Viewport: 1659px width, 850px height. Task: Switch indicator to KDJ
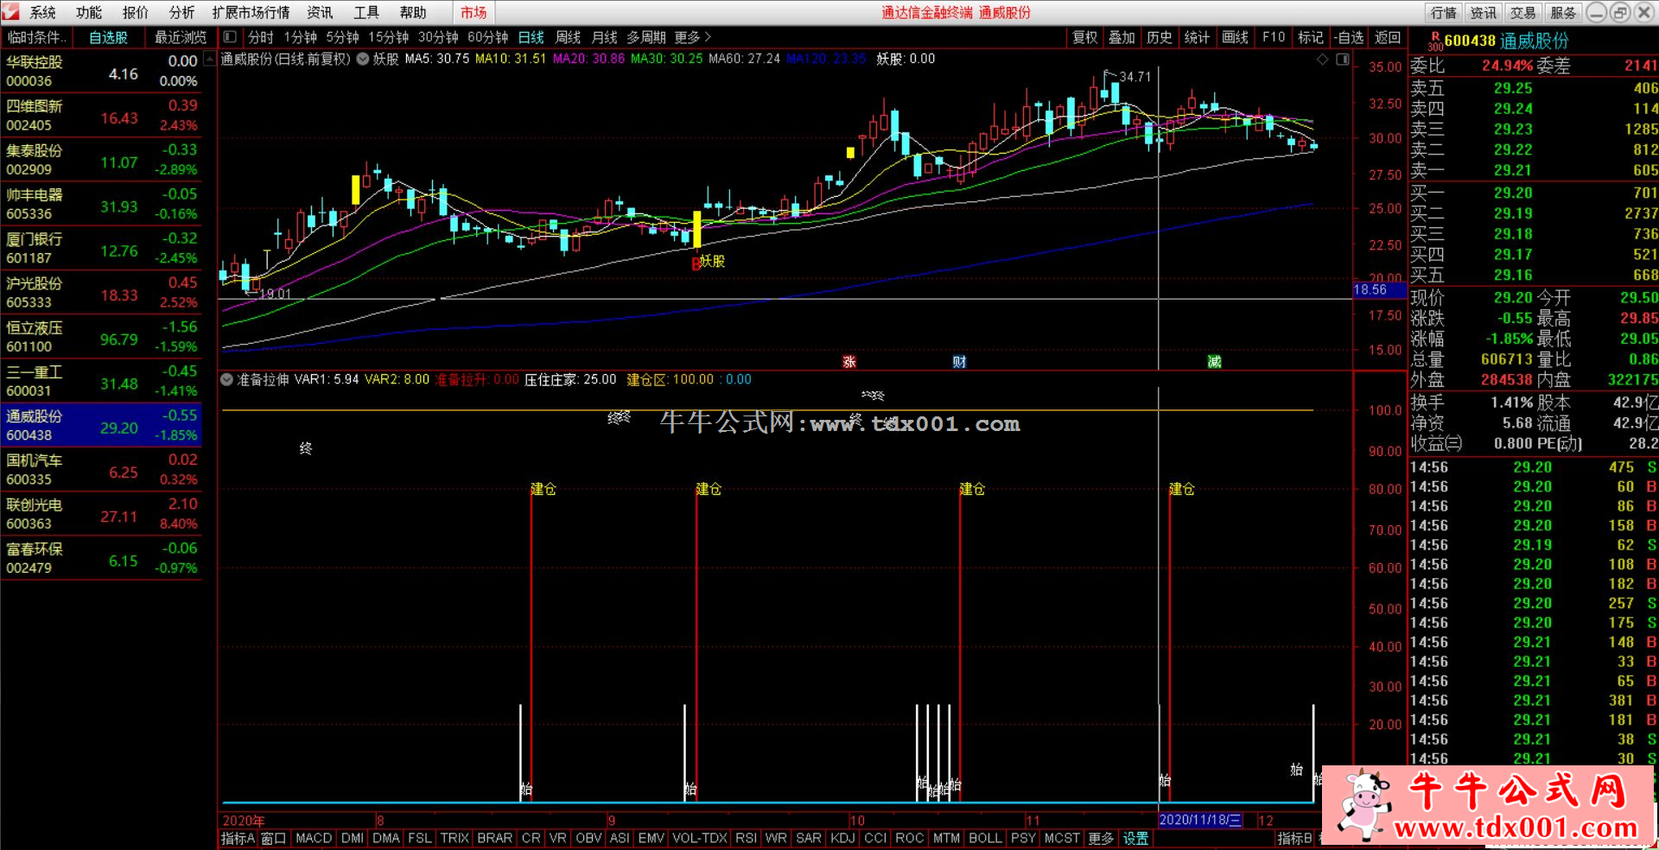(842, 838)
